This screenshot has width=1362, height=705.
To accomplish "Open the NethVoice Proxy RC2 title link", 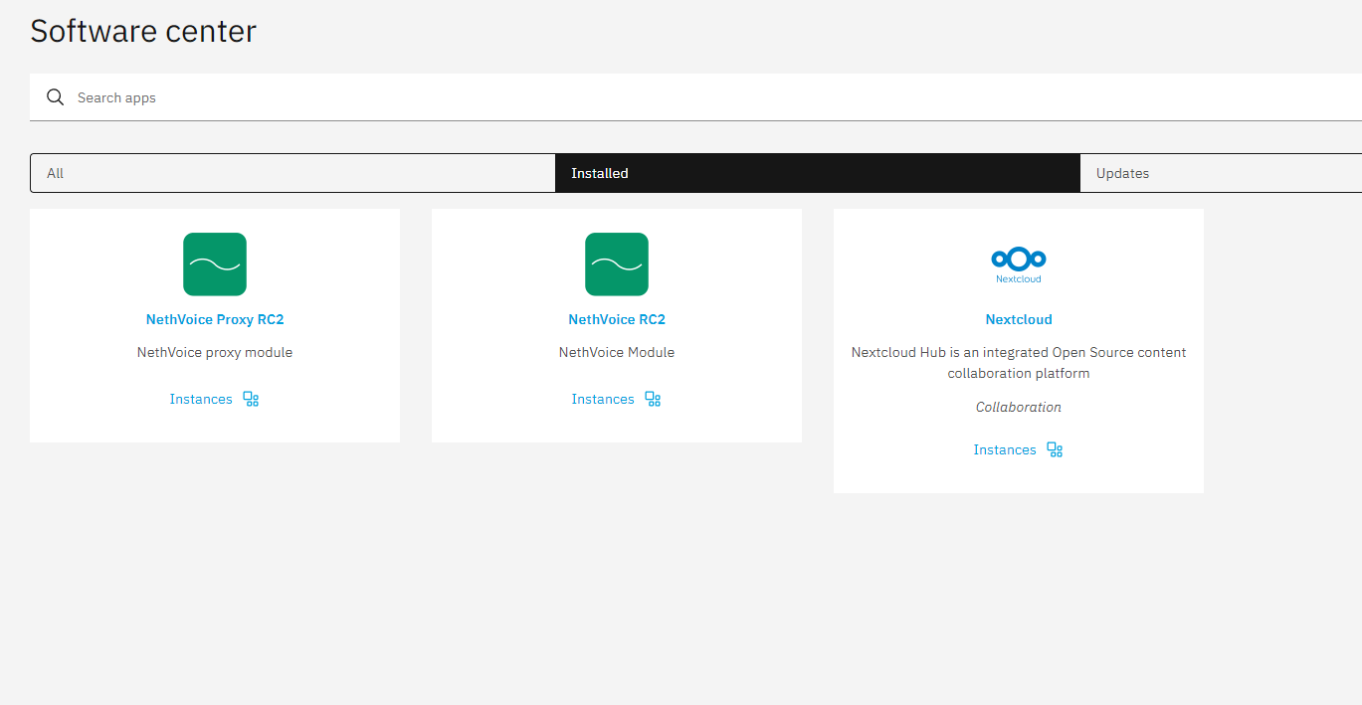I will click(x=215, y=319).
